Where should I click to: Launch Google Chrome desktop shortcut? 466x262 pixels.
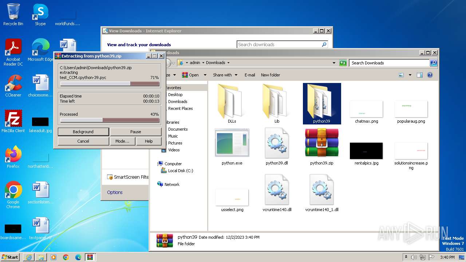click(x=13, y=195)
